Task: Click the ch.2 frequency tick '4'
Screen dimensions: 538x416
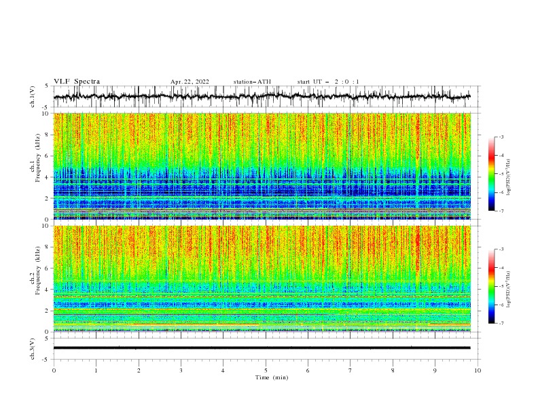Action: click(x=48, y=290)
